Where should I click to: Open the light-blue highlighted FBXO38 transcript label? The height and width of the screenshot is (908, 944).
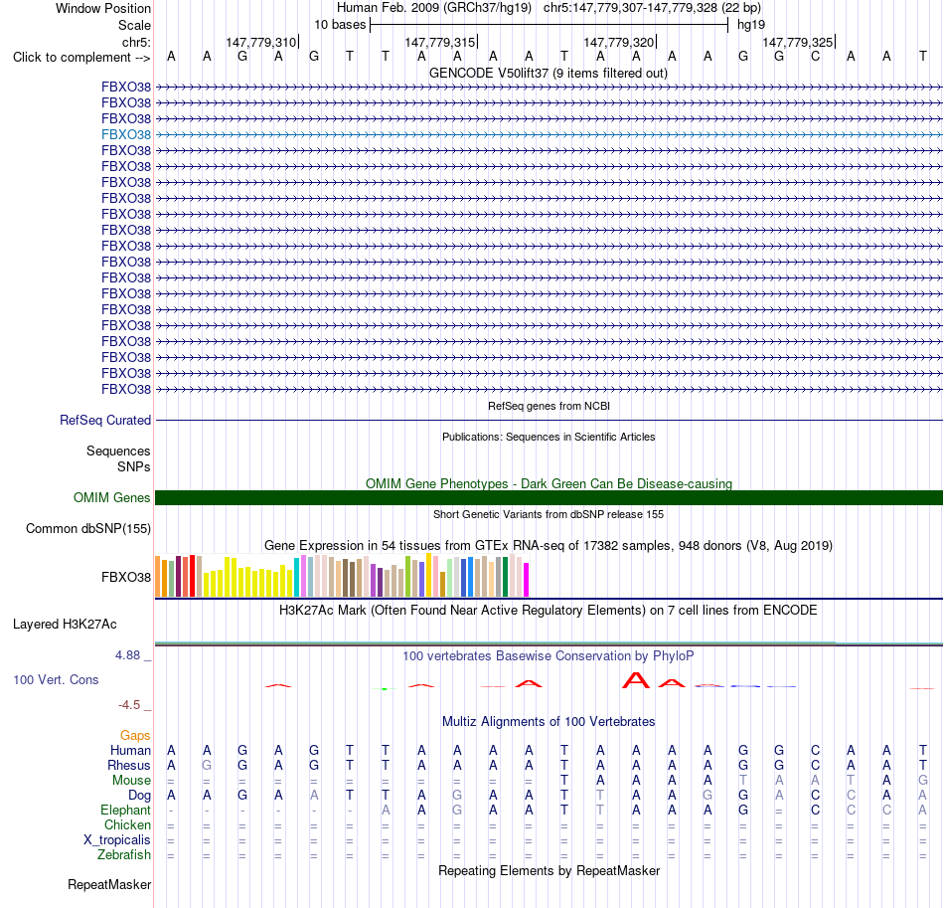tap(126, 134)
